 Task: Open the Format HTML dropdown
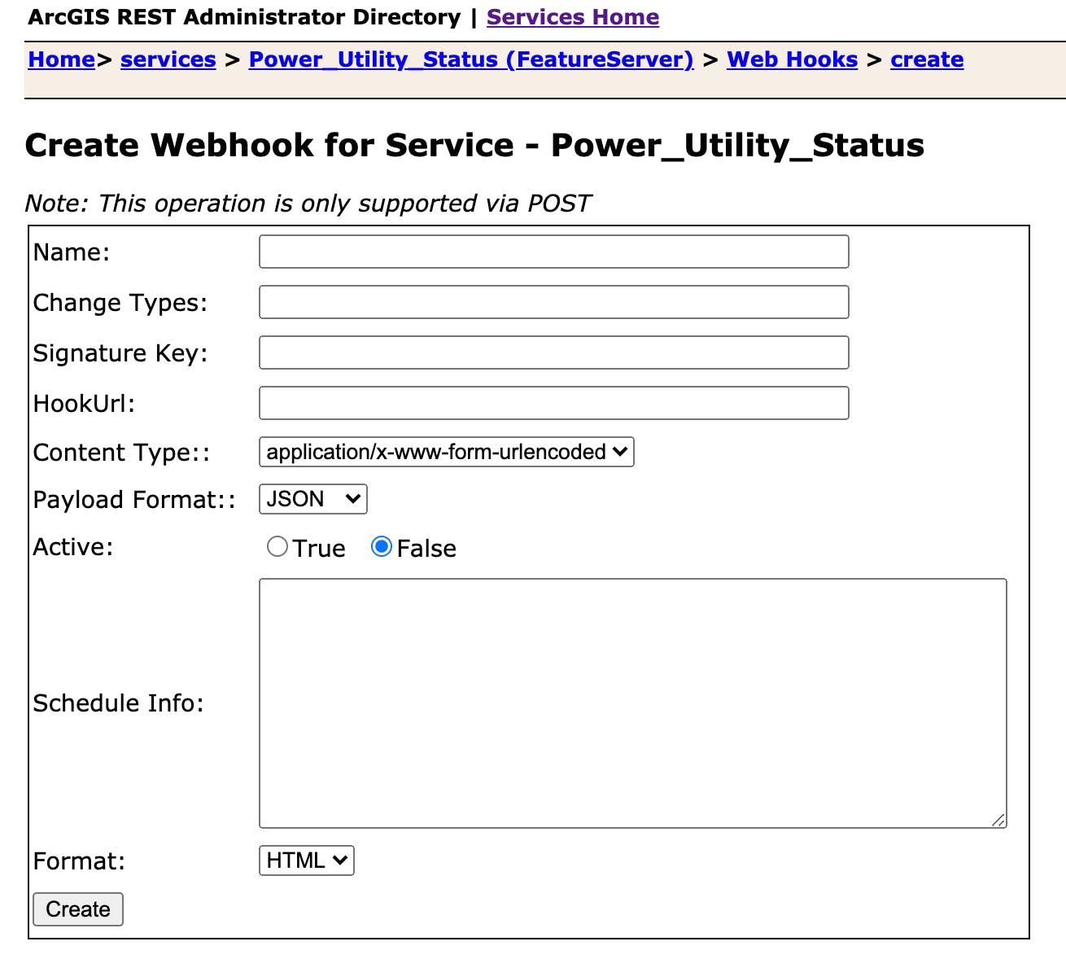[307, 860]
